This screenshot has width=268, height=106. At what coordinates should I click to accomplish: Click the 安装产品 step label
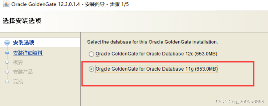(23, 72)
